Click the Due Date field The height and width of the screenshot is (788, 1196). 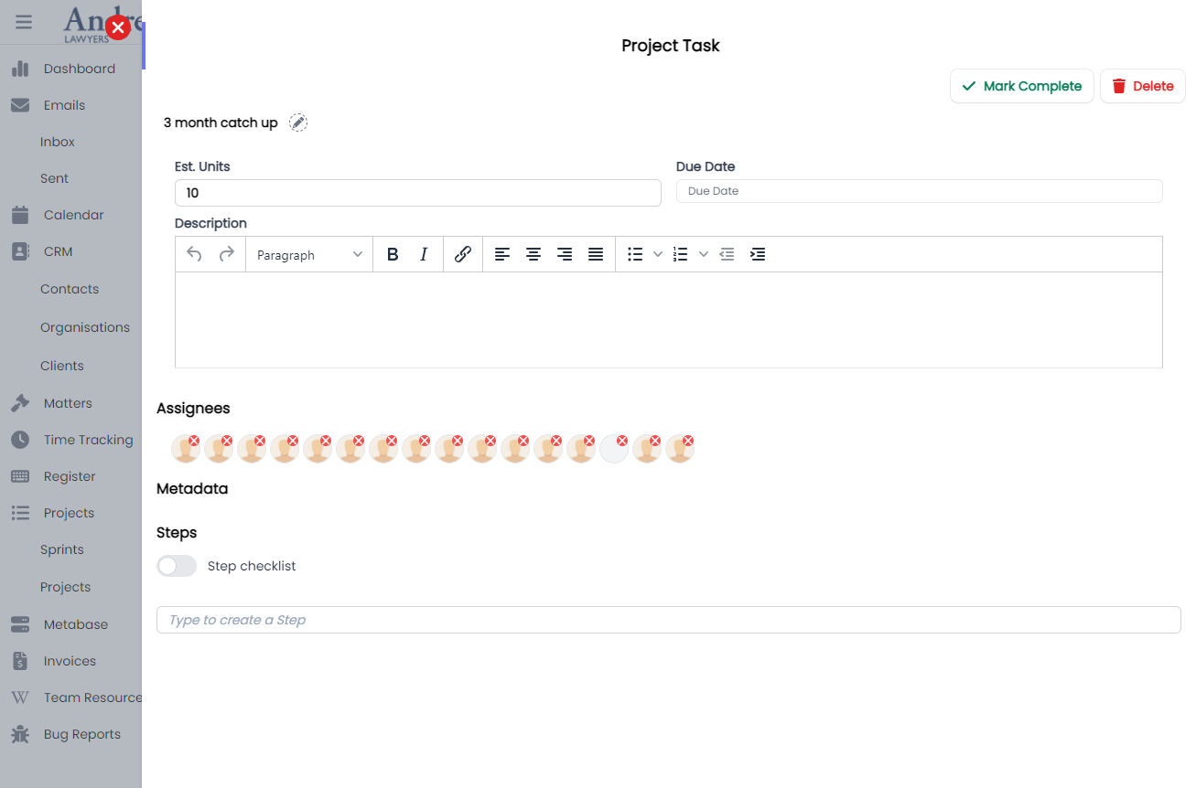919,191
